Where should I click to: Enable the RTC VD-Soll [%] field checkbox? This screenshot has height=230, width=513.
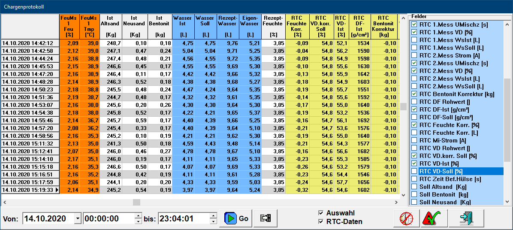414,172
